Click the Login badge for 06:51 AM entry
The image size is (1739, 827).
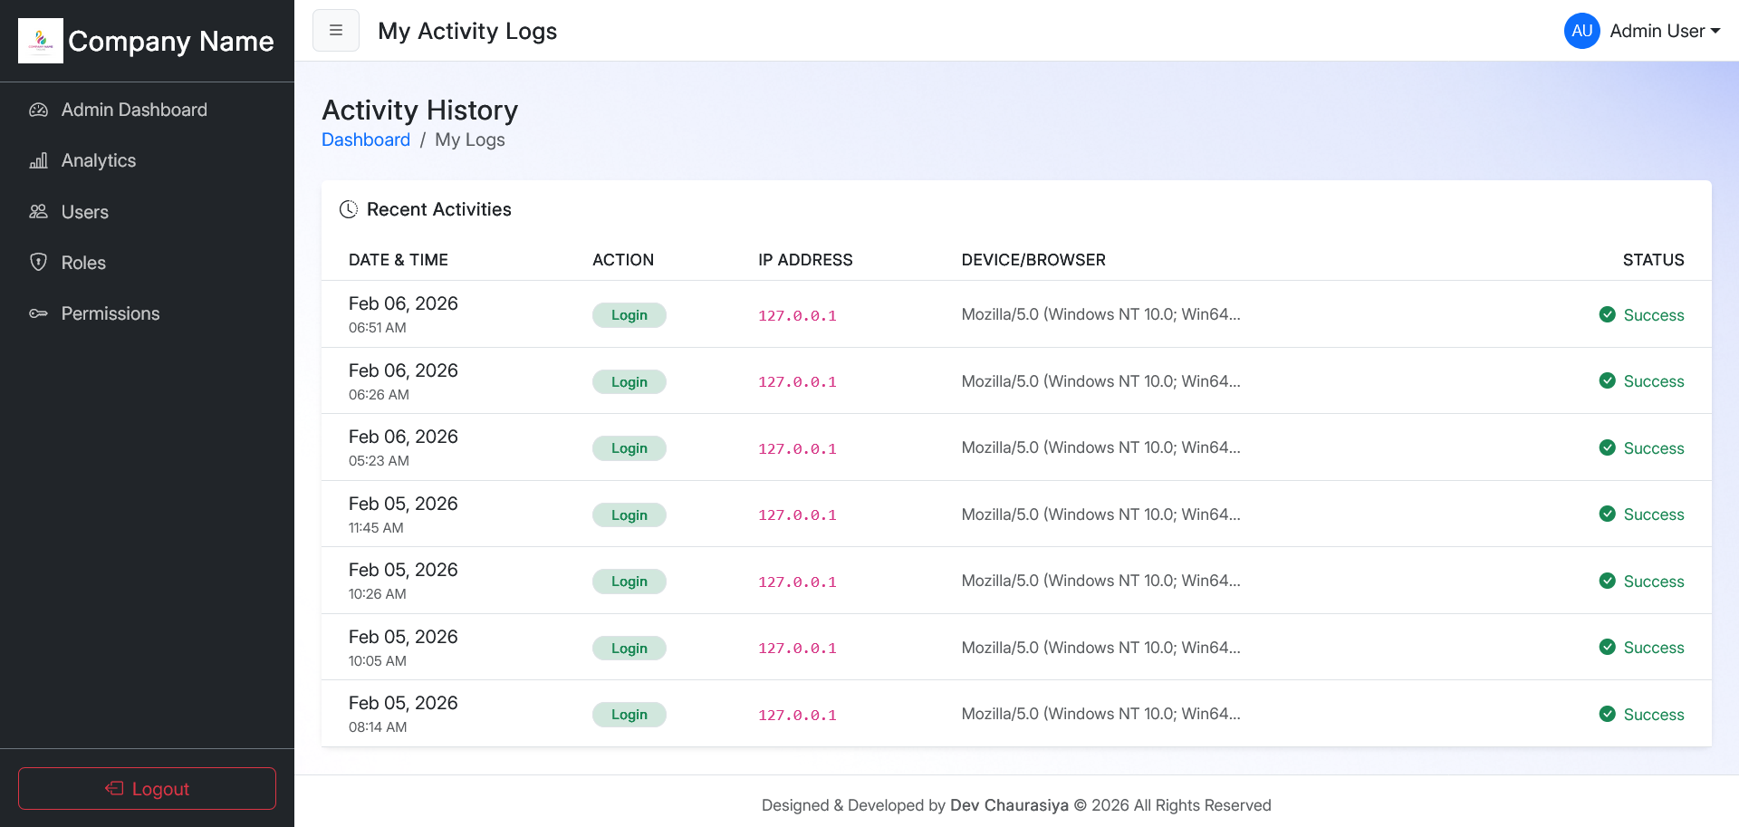click(629, 315)
